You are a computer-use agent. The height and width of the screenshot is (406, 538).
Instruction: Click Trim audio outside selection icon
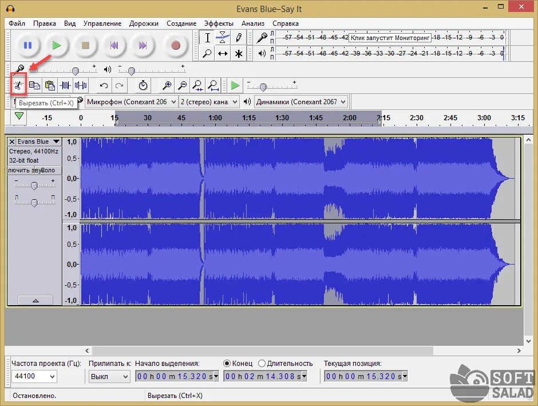point(65,85)
